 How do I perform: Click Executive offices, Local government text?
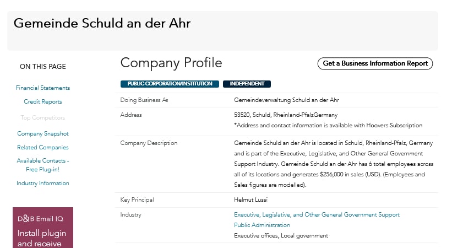pos(281,235)
